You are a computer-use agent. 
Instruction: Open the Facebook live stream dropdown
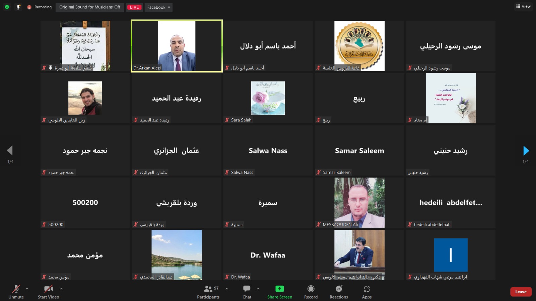click(158, 7)
